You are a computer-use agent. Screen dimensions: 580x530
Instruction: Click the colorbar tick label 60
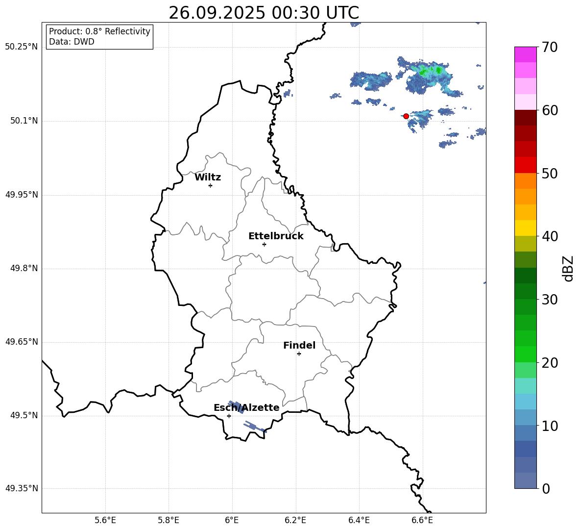(550, 110)
